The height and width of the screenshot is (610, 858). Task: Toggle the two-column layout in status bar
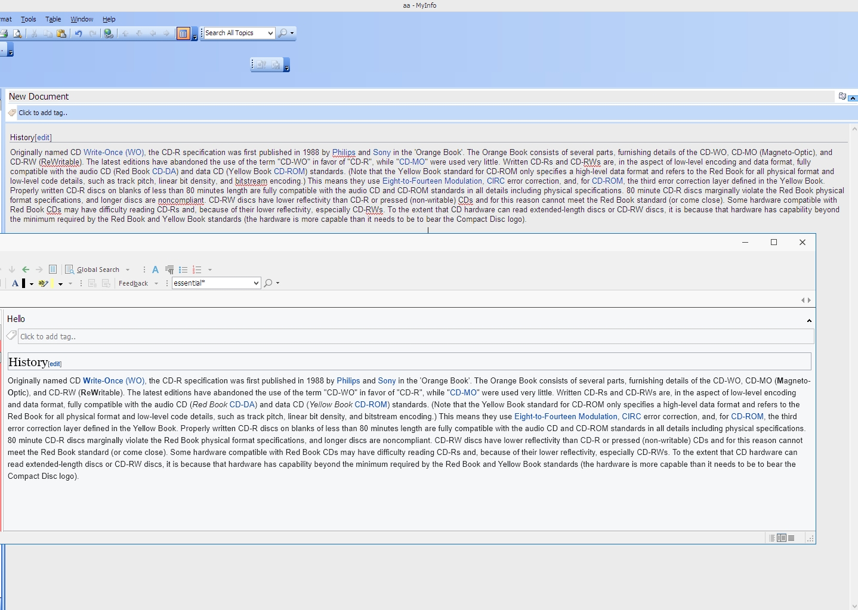point(781,538)
